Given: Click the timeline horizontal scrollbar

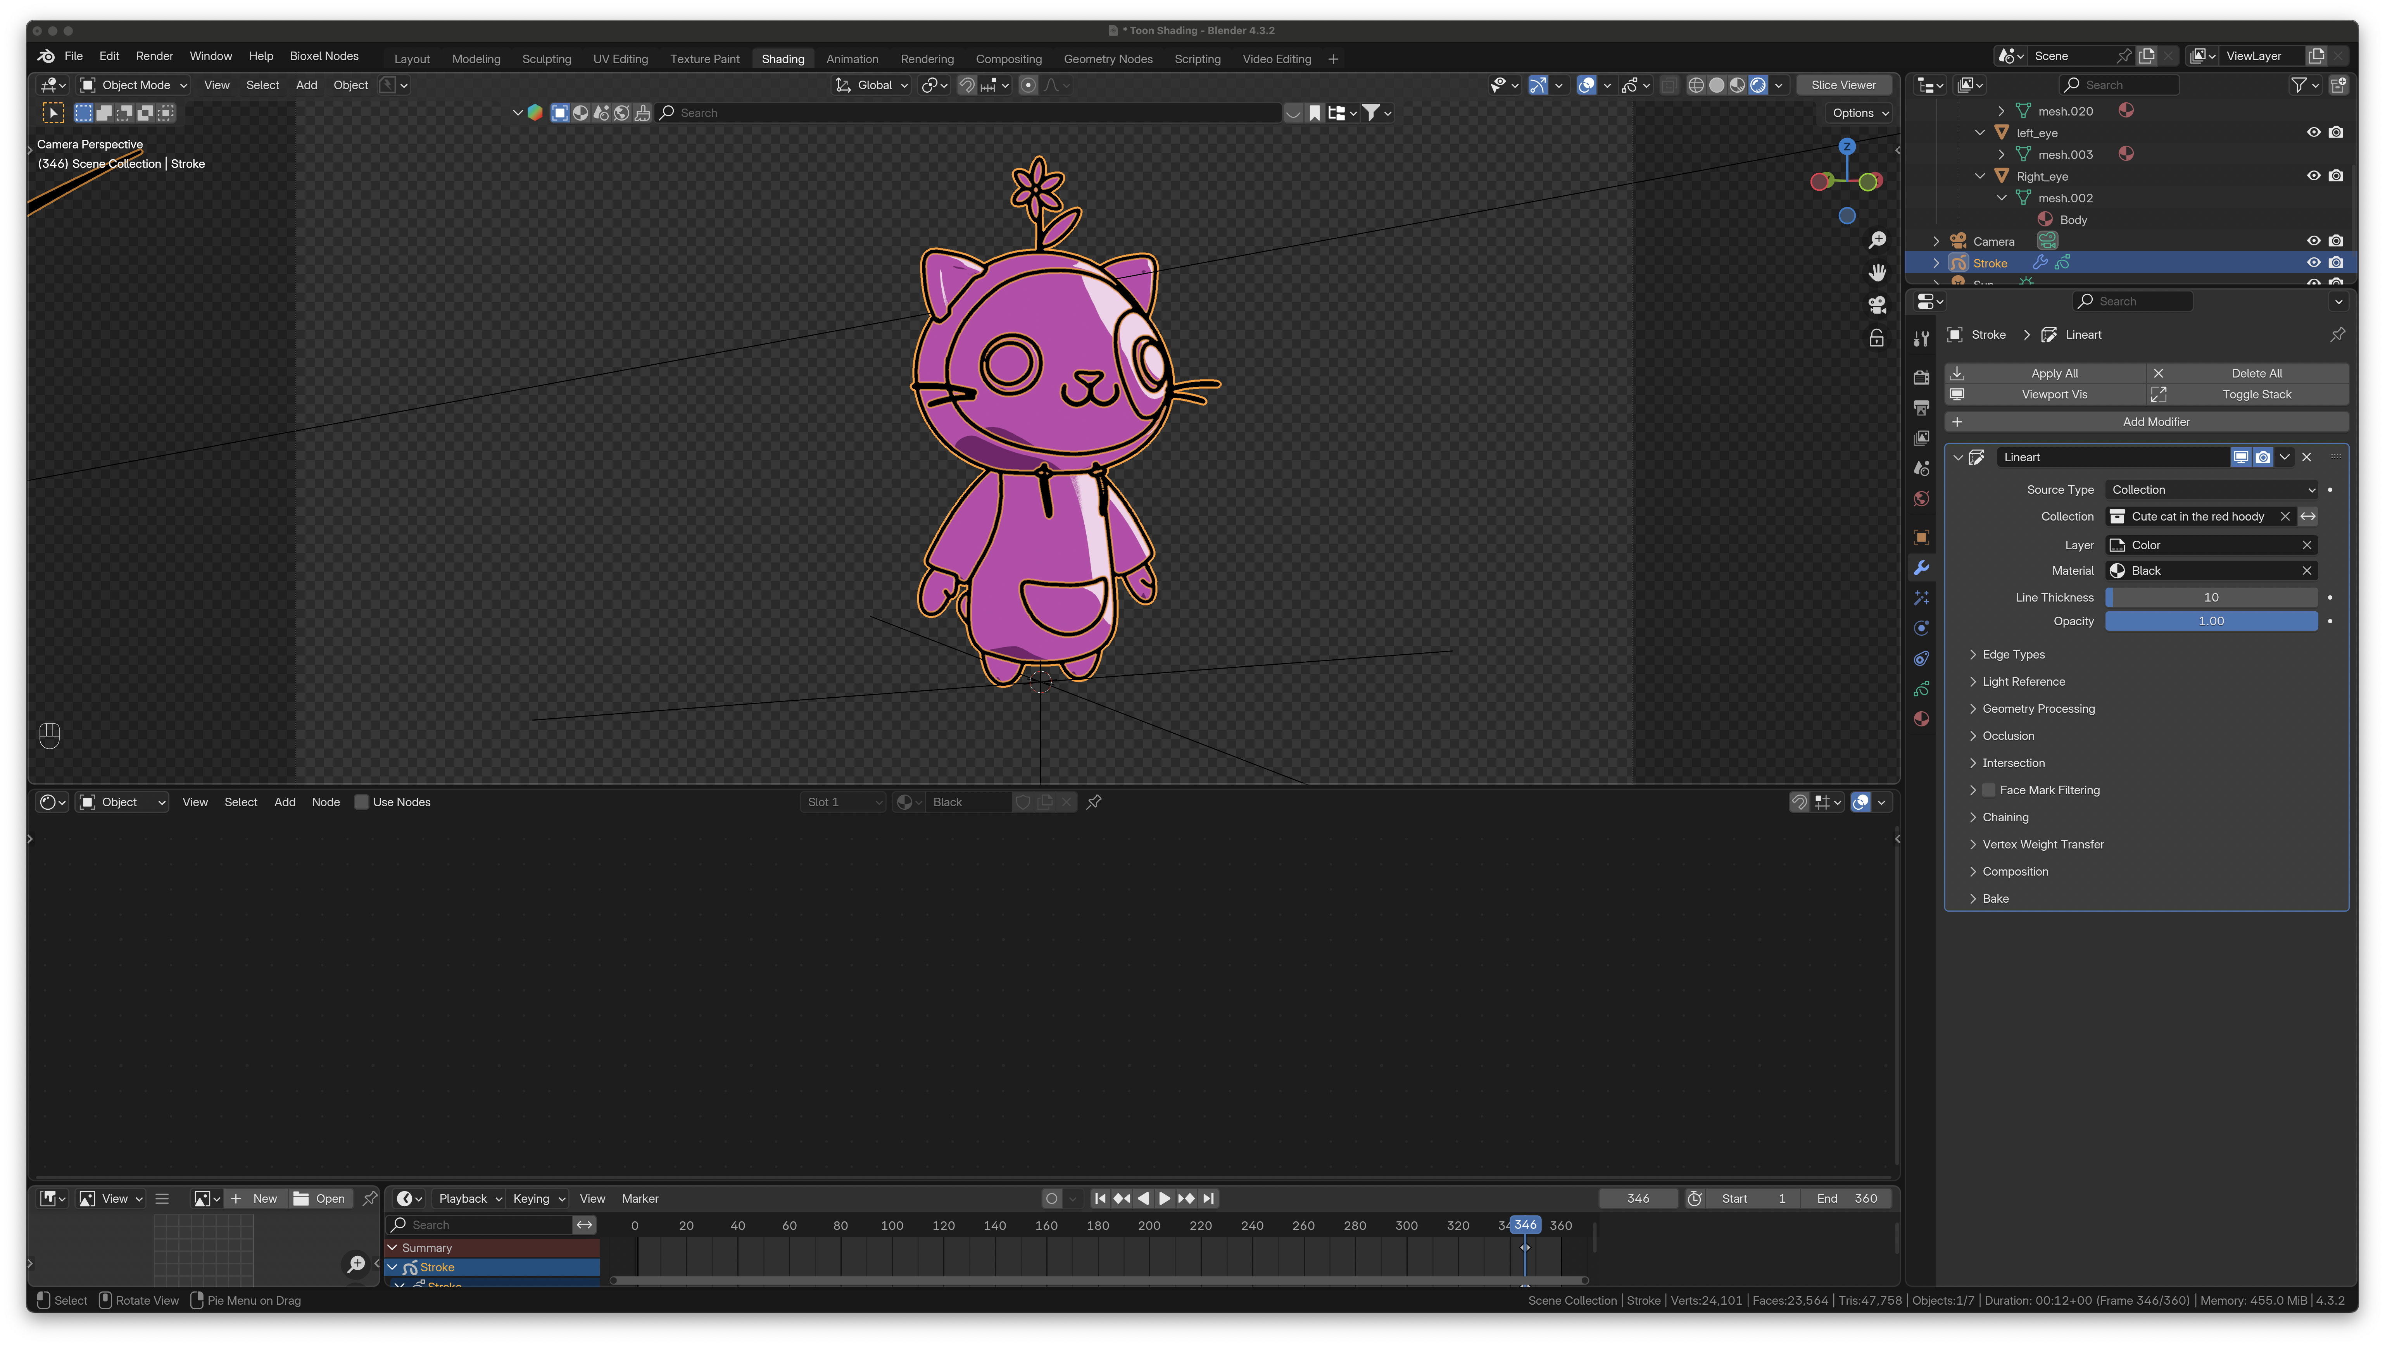Looking at the screenshot, I should 1100,1281.
